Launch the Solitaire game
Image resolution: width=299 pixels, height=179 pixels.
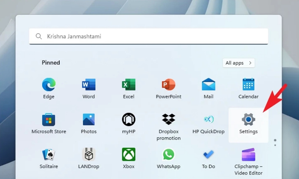[49, 158]
